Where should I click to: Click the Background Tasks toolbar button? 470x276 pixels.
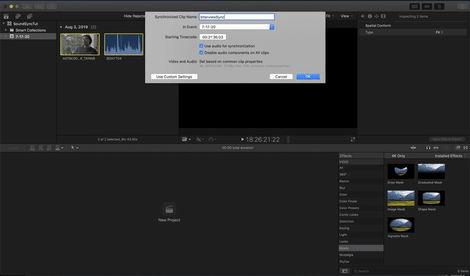52,6
